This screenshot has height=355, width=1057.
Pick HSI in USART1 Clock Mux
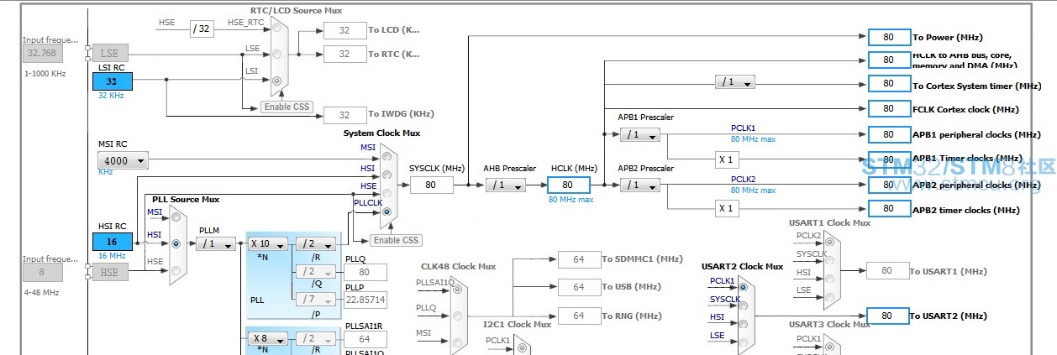(x=828, y=279)
